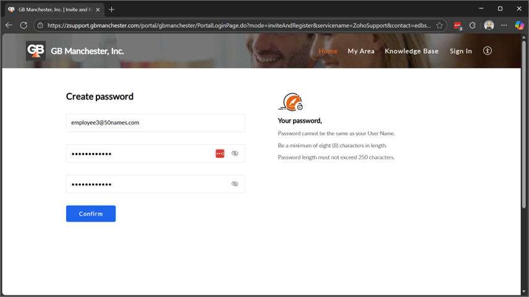This screenshot has width=529, height=297.
Task: Click the Sign In link
Action: click(x=460, y=51)
